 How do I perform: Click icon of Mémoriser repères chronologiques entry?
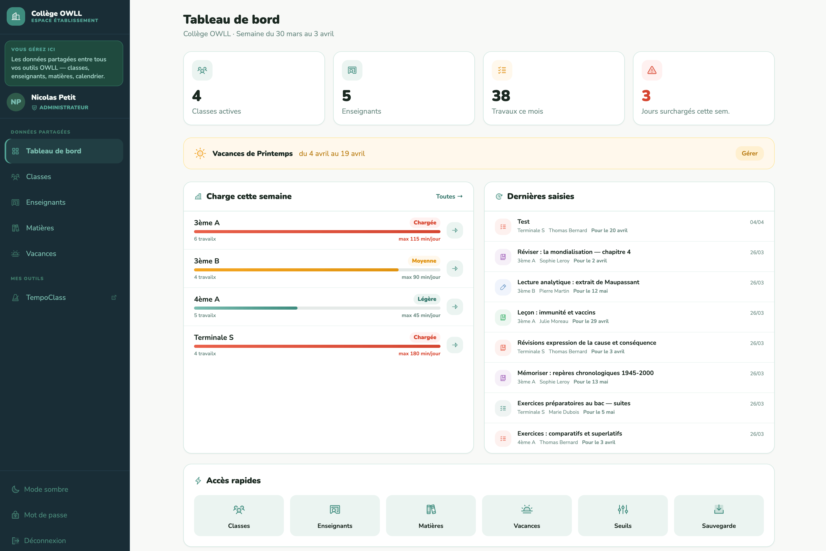click(503, 378)
